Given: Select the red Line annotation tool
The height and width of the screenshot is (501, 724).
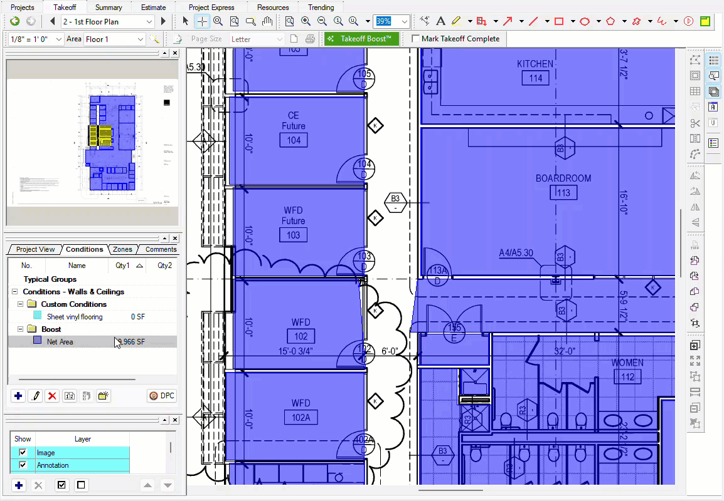Looking at the screenshot, I should (x=533, y=21).
